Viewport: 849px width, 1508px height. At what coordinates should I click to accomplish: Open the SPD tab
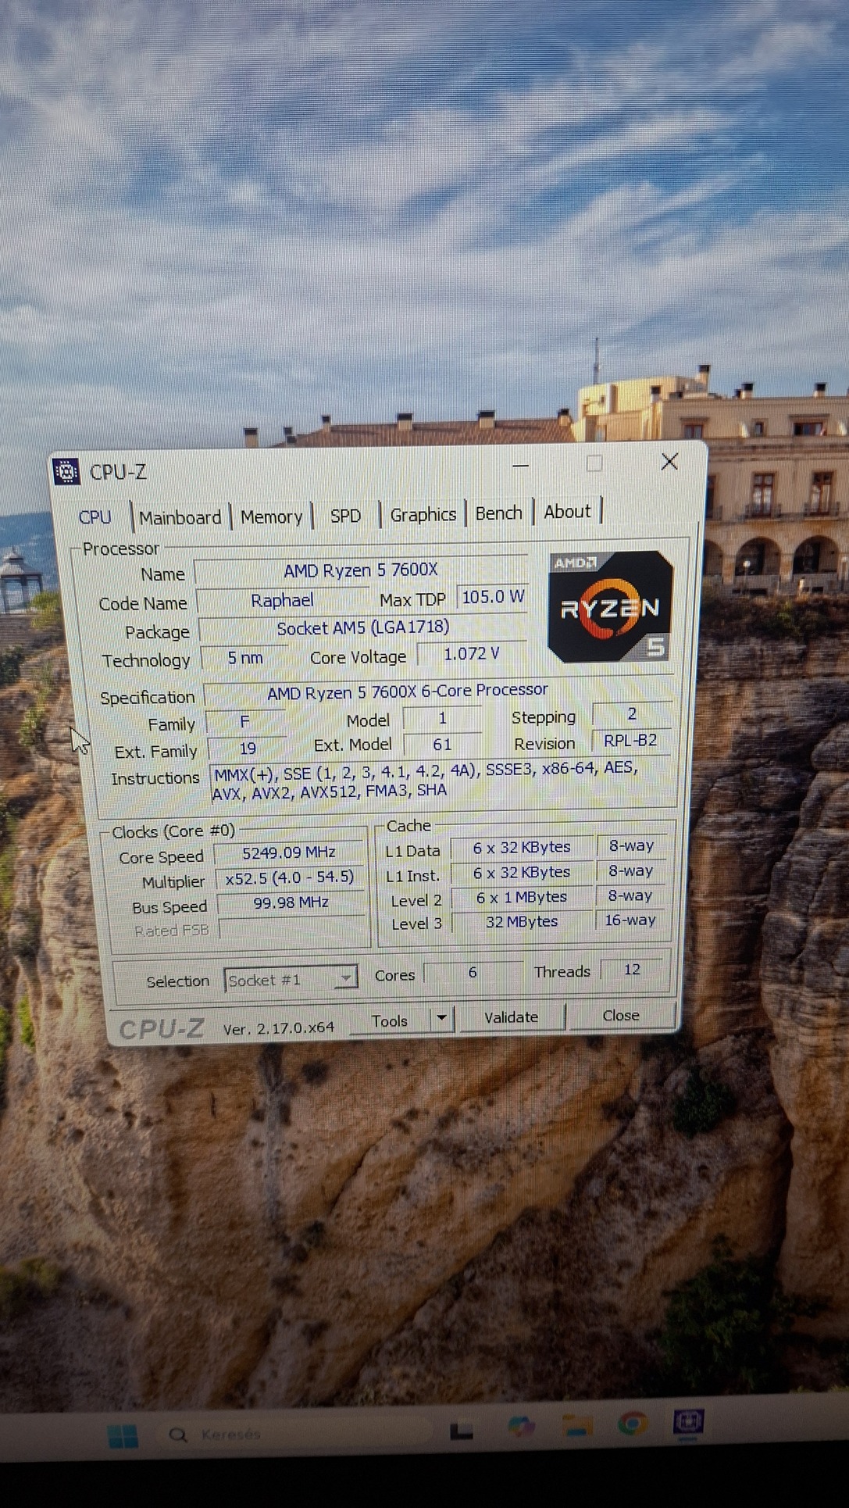point(345,516)
